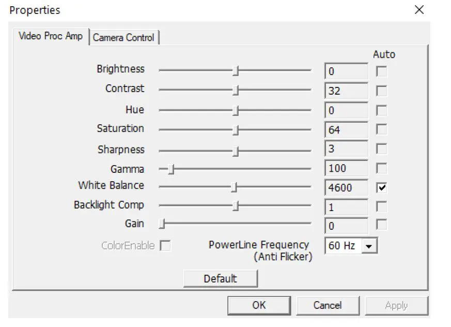Screen dimensions: 451x327
Task: Focus the Sharpness value input box
Action: click(346, 149)
